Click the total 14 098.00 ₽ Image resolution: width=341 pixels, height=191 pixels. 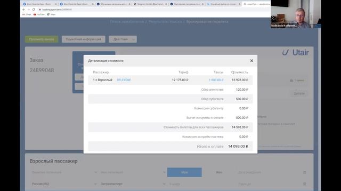(x=238, y=146)
